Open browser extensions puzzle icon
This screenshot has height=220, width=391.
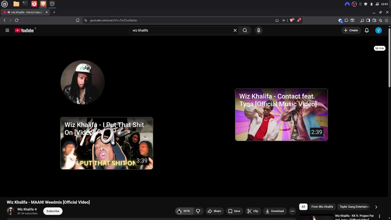point(346,20)
